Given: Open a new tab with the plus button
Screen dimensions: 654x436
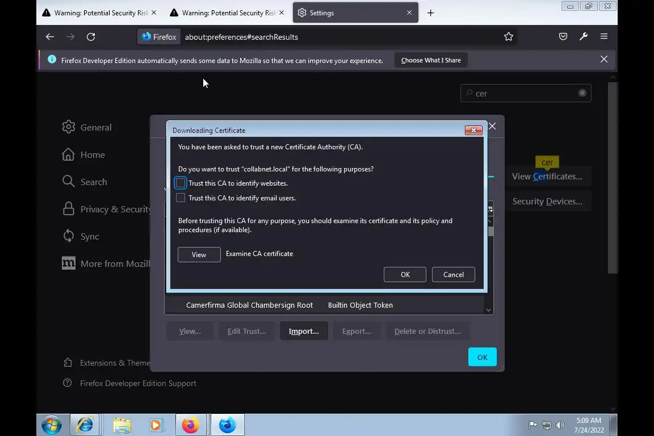Looking at the screenshot, I should (430, 13).
